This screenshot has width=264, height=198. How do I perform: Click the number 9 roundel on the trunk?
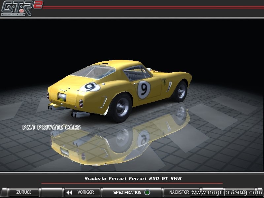click(x=90, y=87)
